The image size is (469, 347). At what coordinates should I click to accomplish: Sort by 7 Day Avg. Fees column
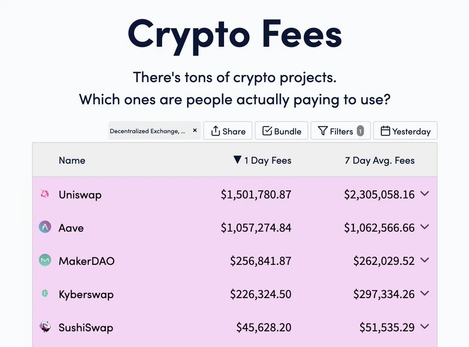379,160
